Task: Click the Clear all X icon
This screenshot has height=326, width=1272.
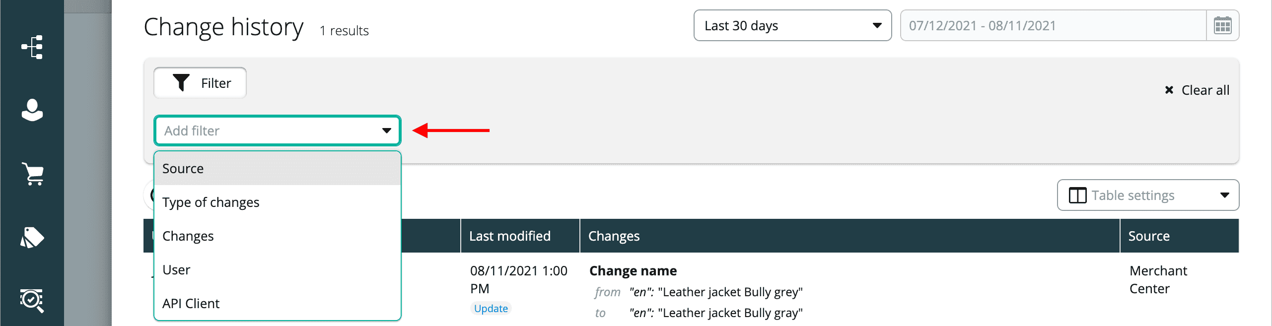Action: [1169, 90]
